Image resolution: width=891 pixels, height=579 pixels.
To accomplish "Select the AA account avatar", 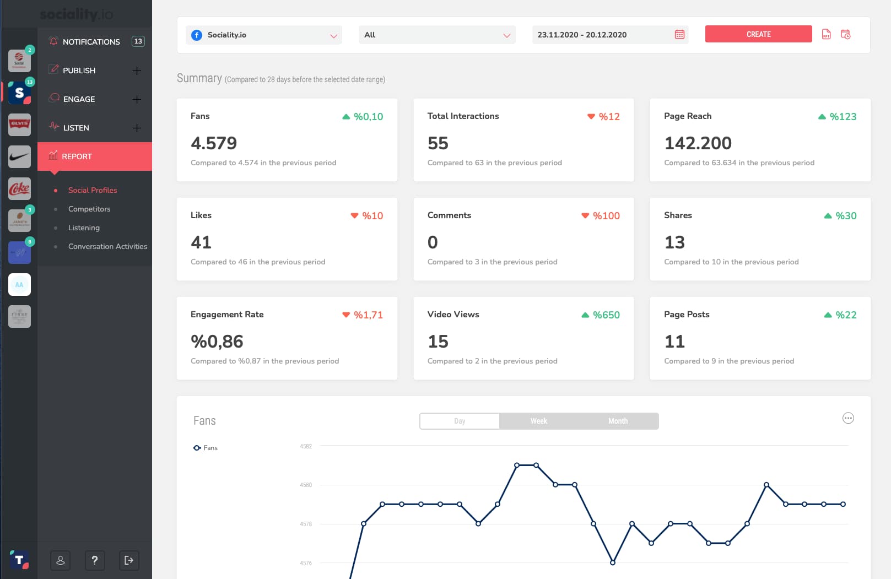I will click(x=19, y=285).
